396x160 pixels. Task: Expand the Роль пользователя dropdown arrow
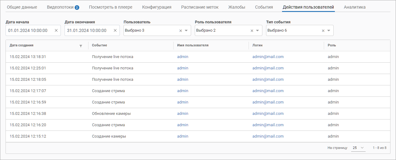click(x=257, y=30)
